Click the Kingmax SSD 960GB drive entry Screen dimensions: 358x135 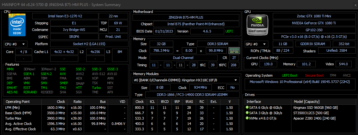point(315,108)
